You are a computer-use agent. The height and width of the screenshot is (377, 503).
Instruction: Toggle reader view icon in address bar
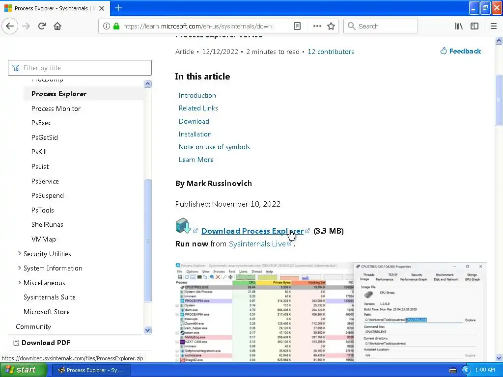tap(297, 26)
